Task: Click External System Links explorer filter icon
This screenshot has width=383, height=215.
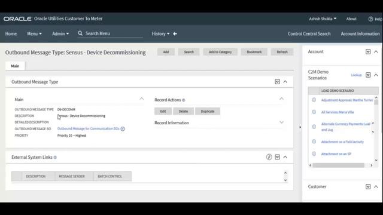Action: [269, 157]
